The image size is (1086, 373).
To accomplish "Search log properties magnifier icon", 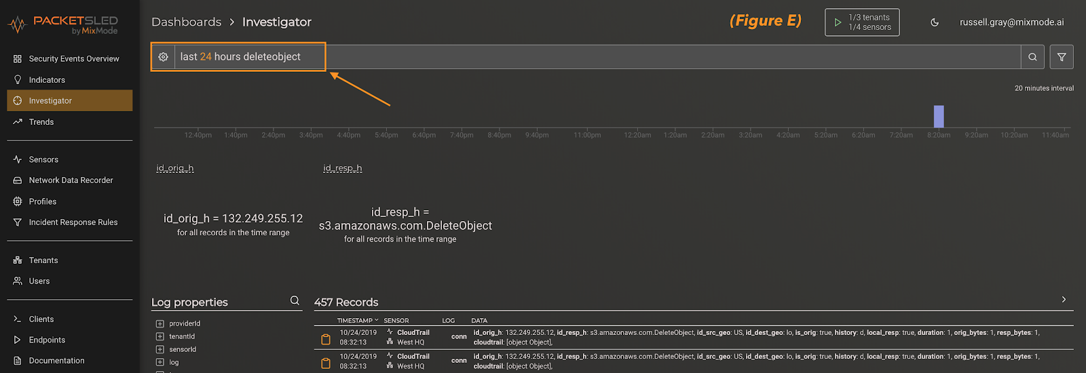I will point(295,300).
